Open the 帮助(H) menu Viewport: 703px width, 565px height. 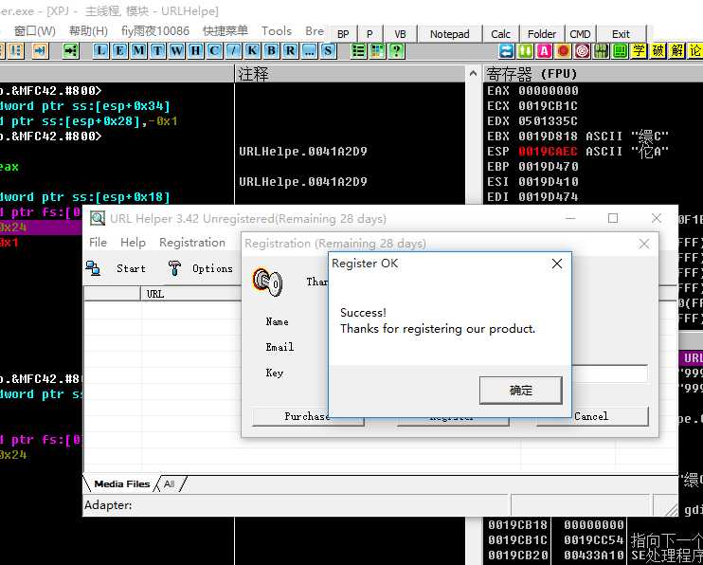coord(88,31)
